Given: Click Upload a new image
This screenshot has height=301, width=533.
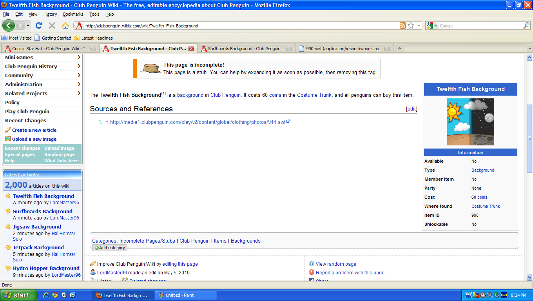Looking at the screenshot, I should [x=34, y=139].
